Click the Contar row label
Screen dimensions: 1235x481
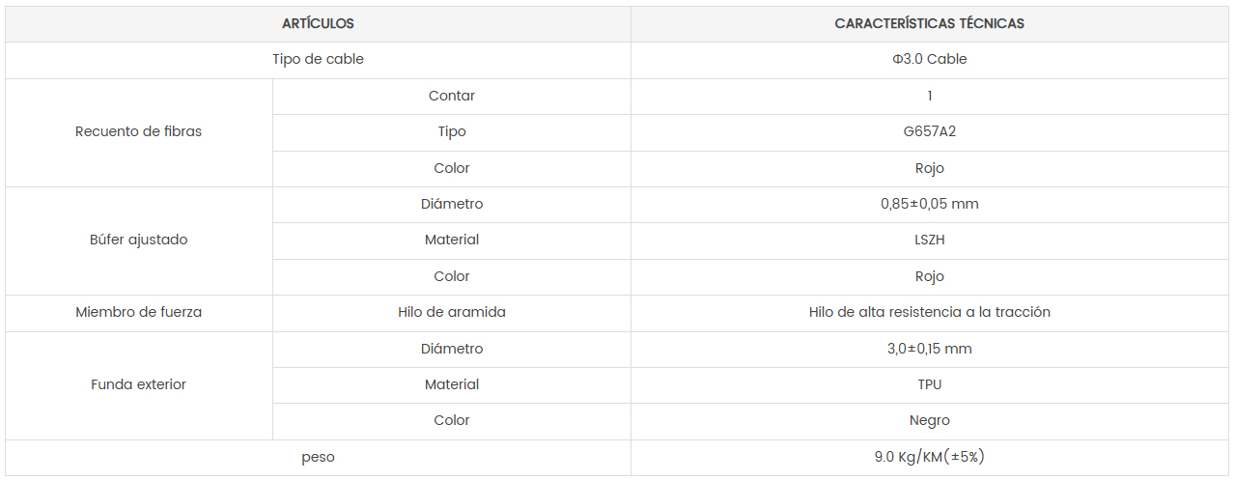(x=452, y=96)
